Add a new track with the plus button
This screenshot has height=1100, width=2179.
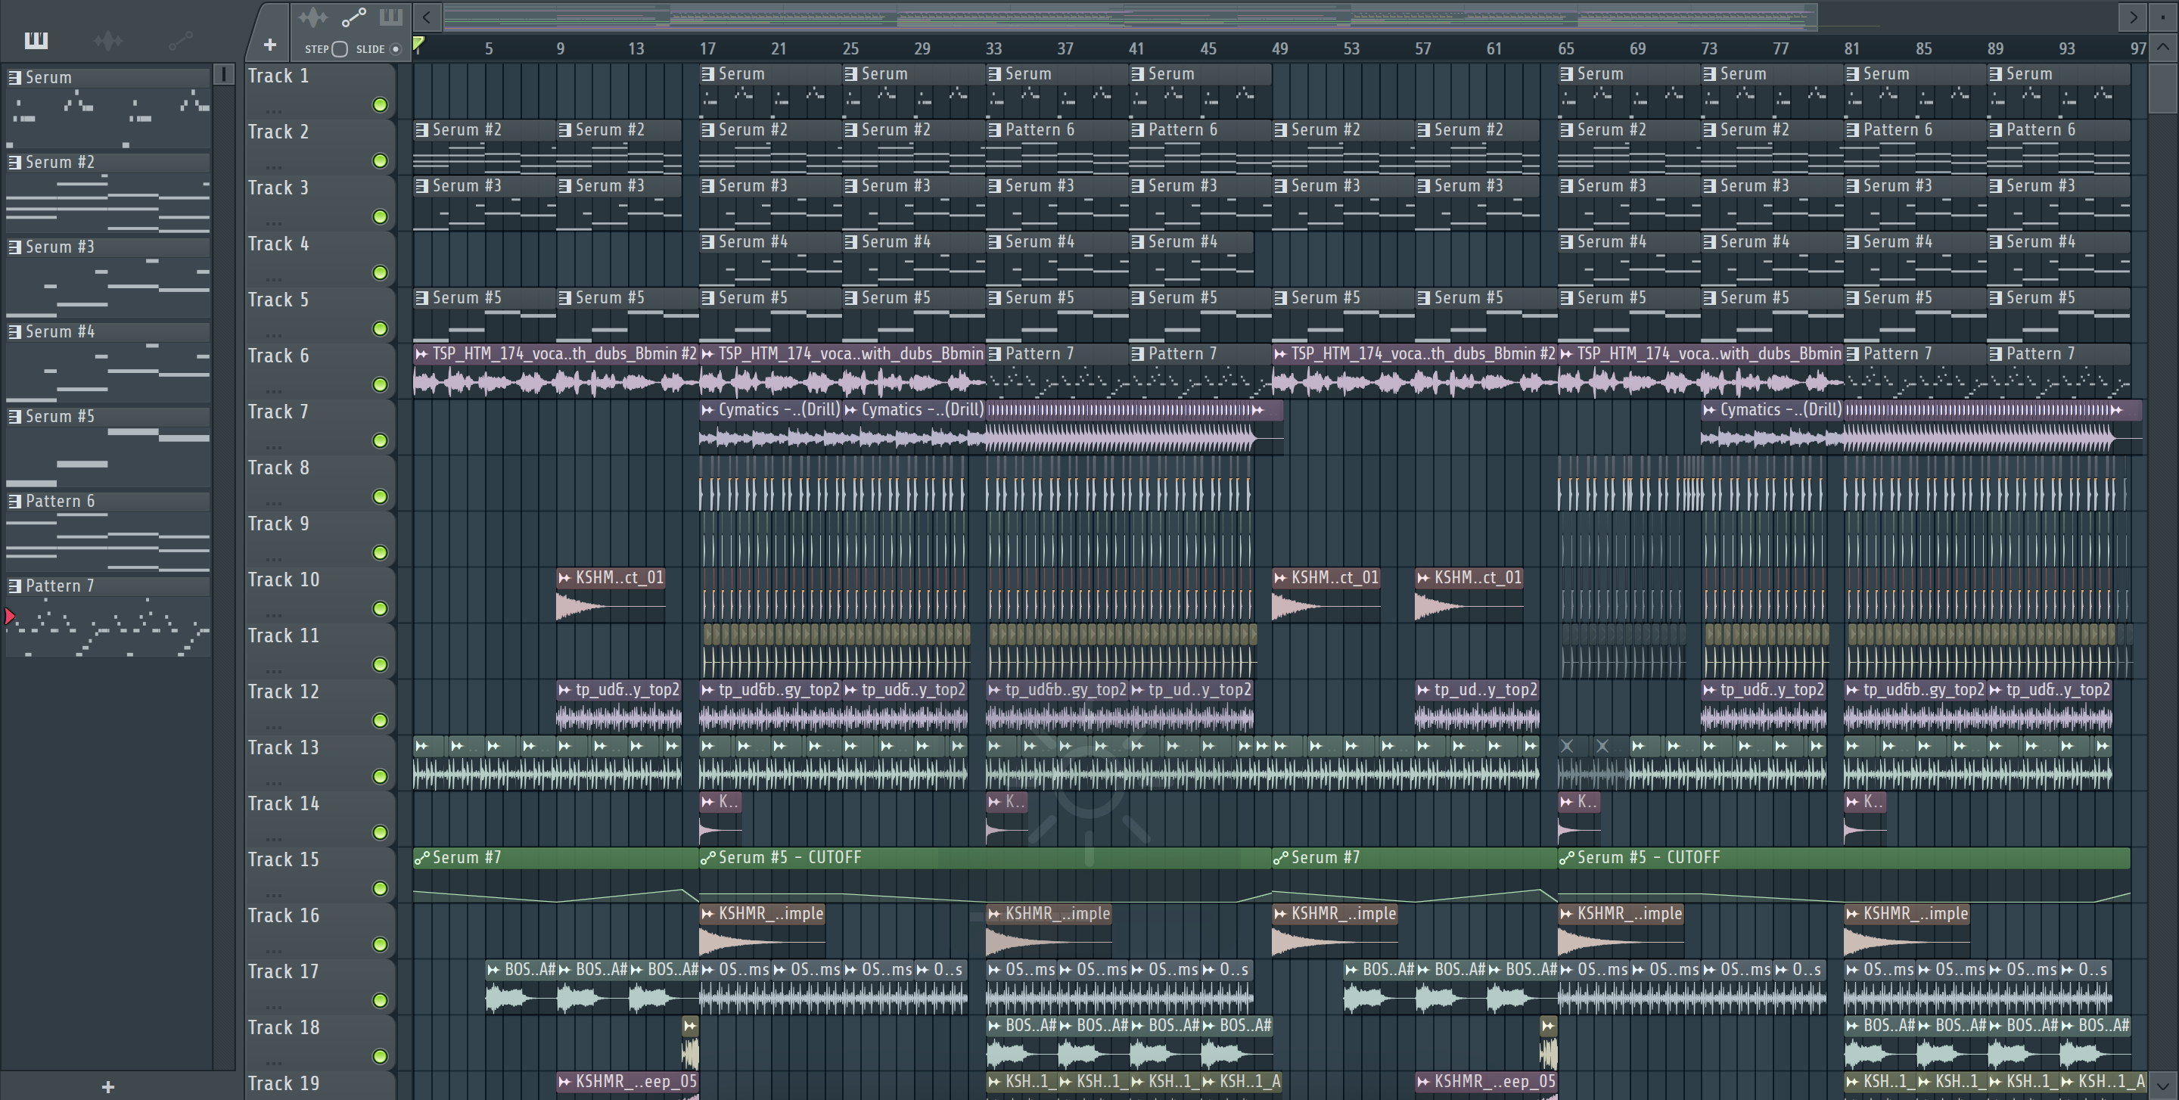pos(270,45)
